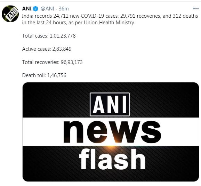This screenshot has width=201, height=186.
Task: Click the Total recoveries: 96,93,173 line
Action: [x=52, y=62]
